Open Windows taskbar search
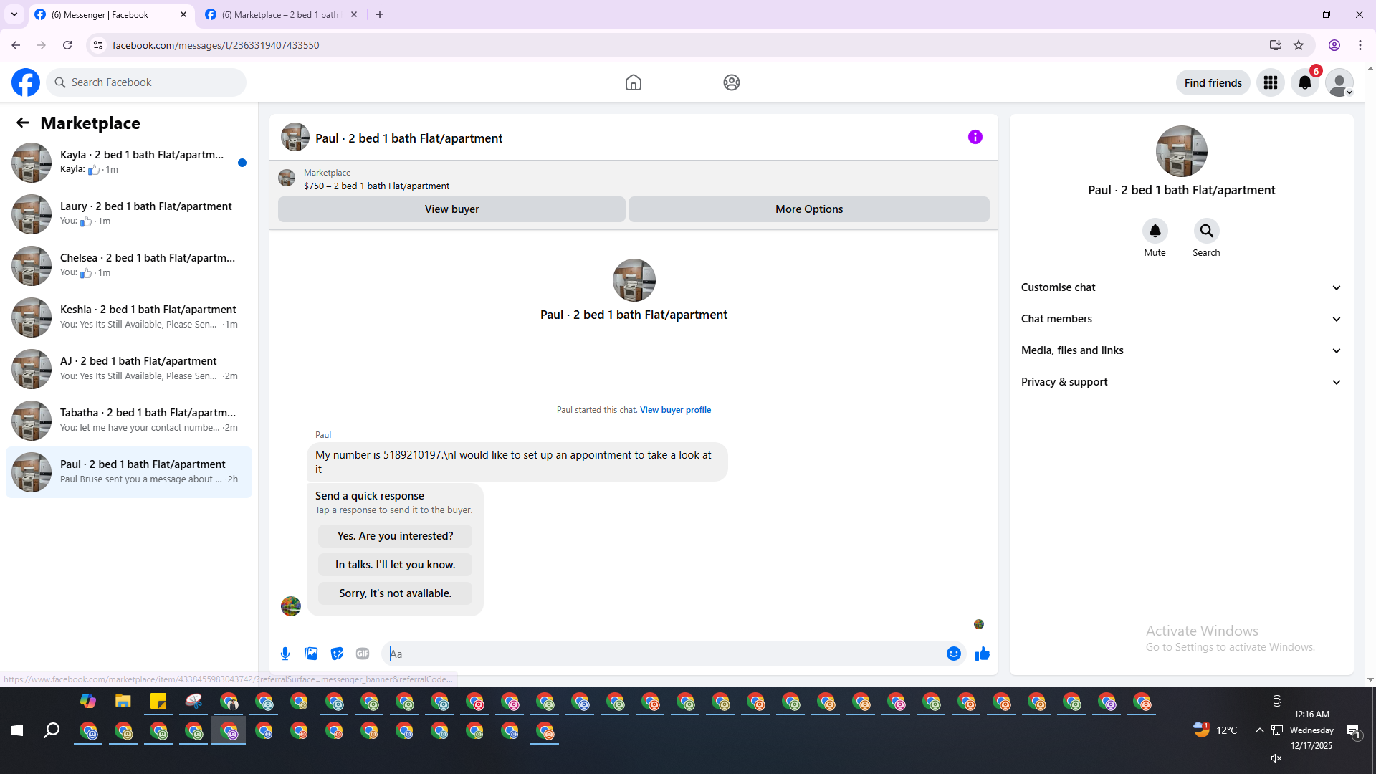Image resolution: width=1376 pixels, height=774 pixels. (x=52, y=730)
